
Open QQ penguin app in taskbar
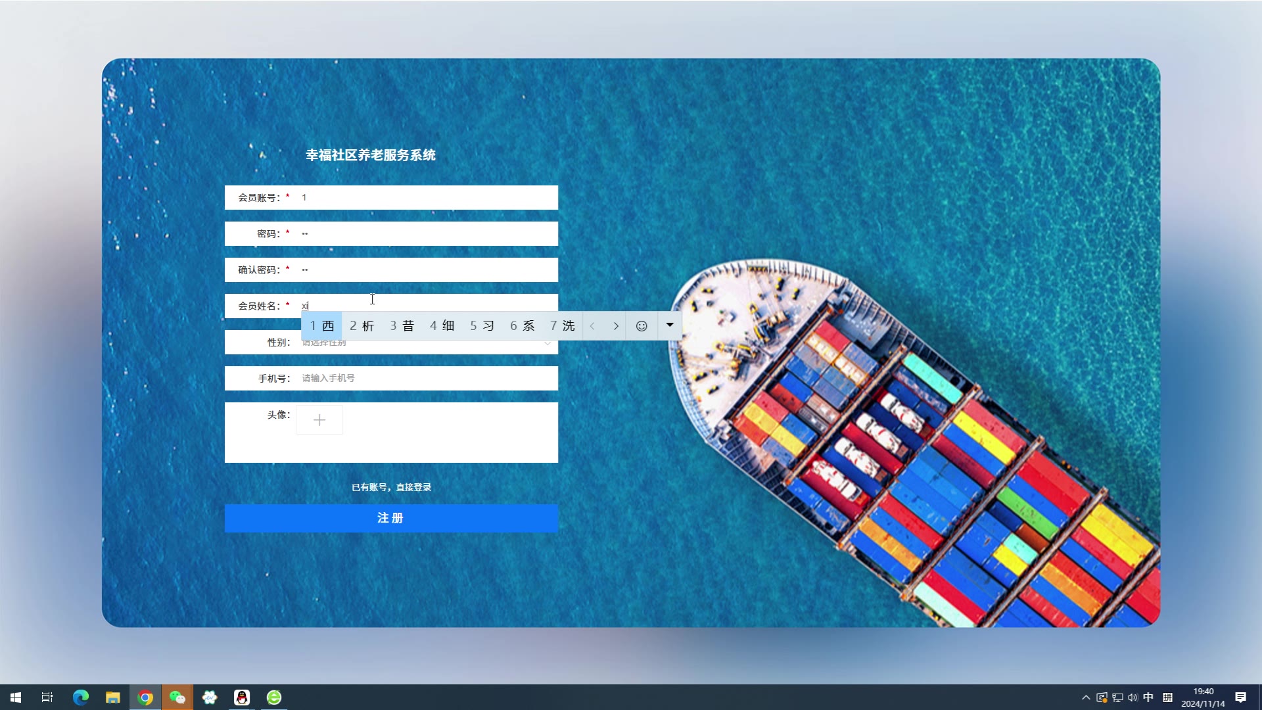coord(242,698)
